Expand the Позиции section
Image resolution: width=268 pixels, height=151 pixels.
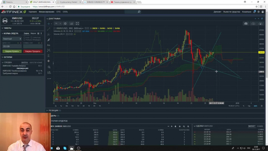coord(54,110)
